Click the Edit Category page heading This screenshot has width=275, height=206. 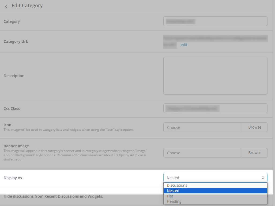coord(27,6)
